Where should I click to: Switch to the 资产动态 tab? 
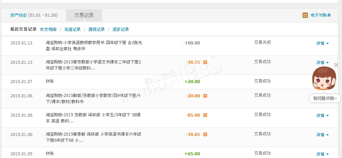click(18, 15)
